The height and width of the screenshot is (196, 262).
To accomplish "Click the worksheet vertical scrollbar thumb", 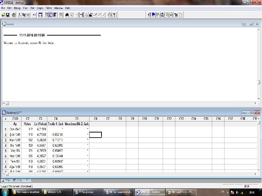I will click(x=259, y=123).
